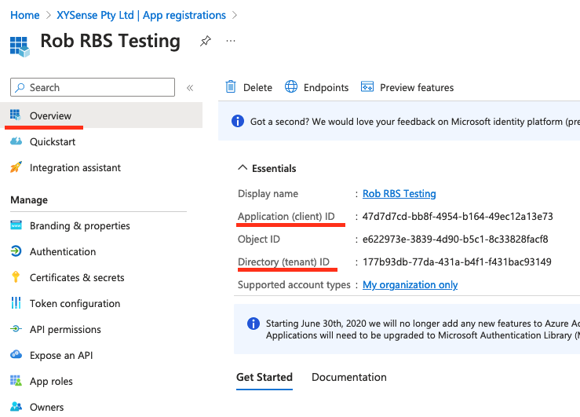Click the Preview features icon

click(367, 86)
